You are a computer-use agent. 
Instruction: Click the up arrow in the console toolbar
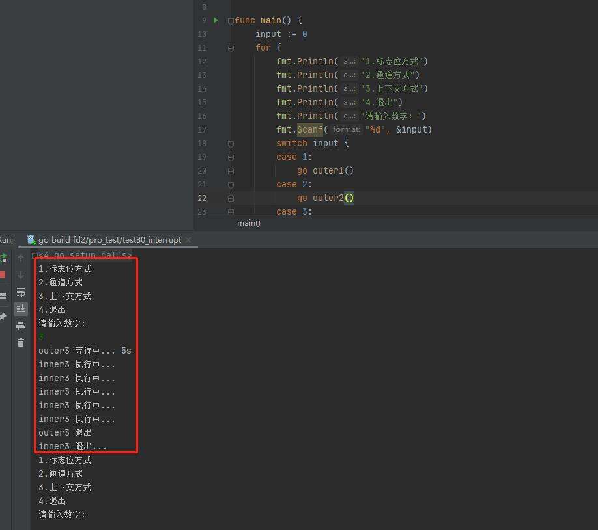[21, 258]
